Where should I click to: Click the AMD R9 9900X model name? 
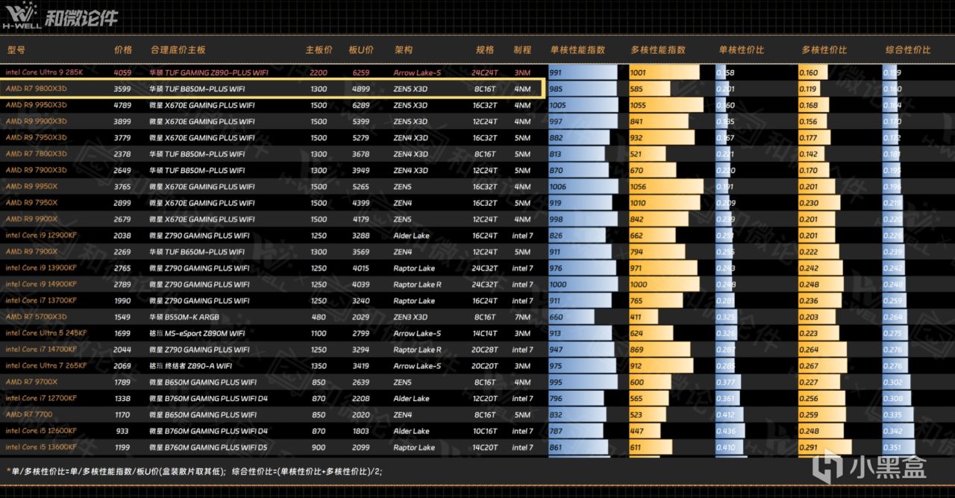31,219
